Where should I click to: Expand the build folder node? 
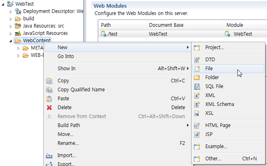tap(11, 19)
